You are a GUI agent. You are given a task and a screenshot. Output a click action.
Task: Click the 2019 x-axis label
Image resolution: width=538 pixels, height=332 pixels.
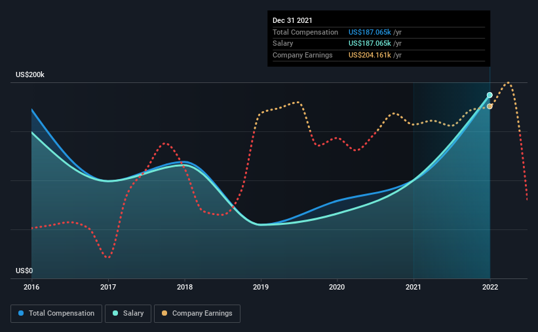point(261,287)
